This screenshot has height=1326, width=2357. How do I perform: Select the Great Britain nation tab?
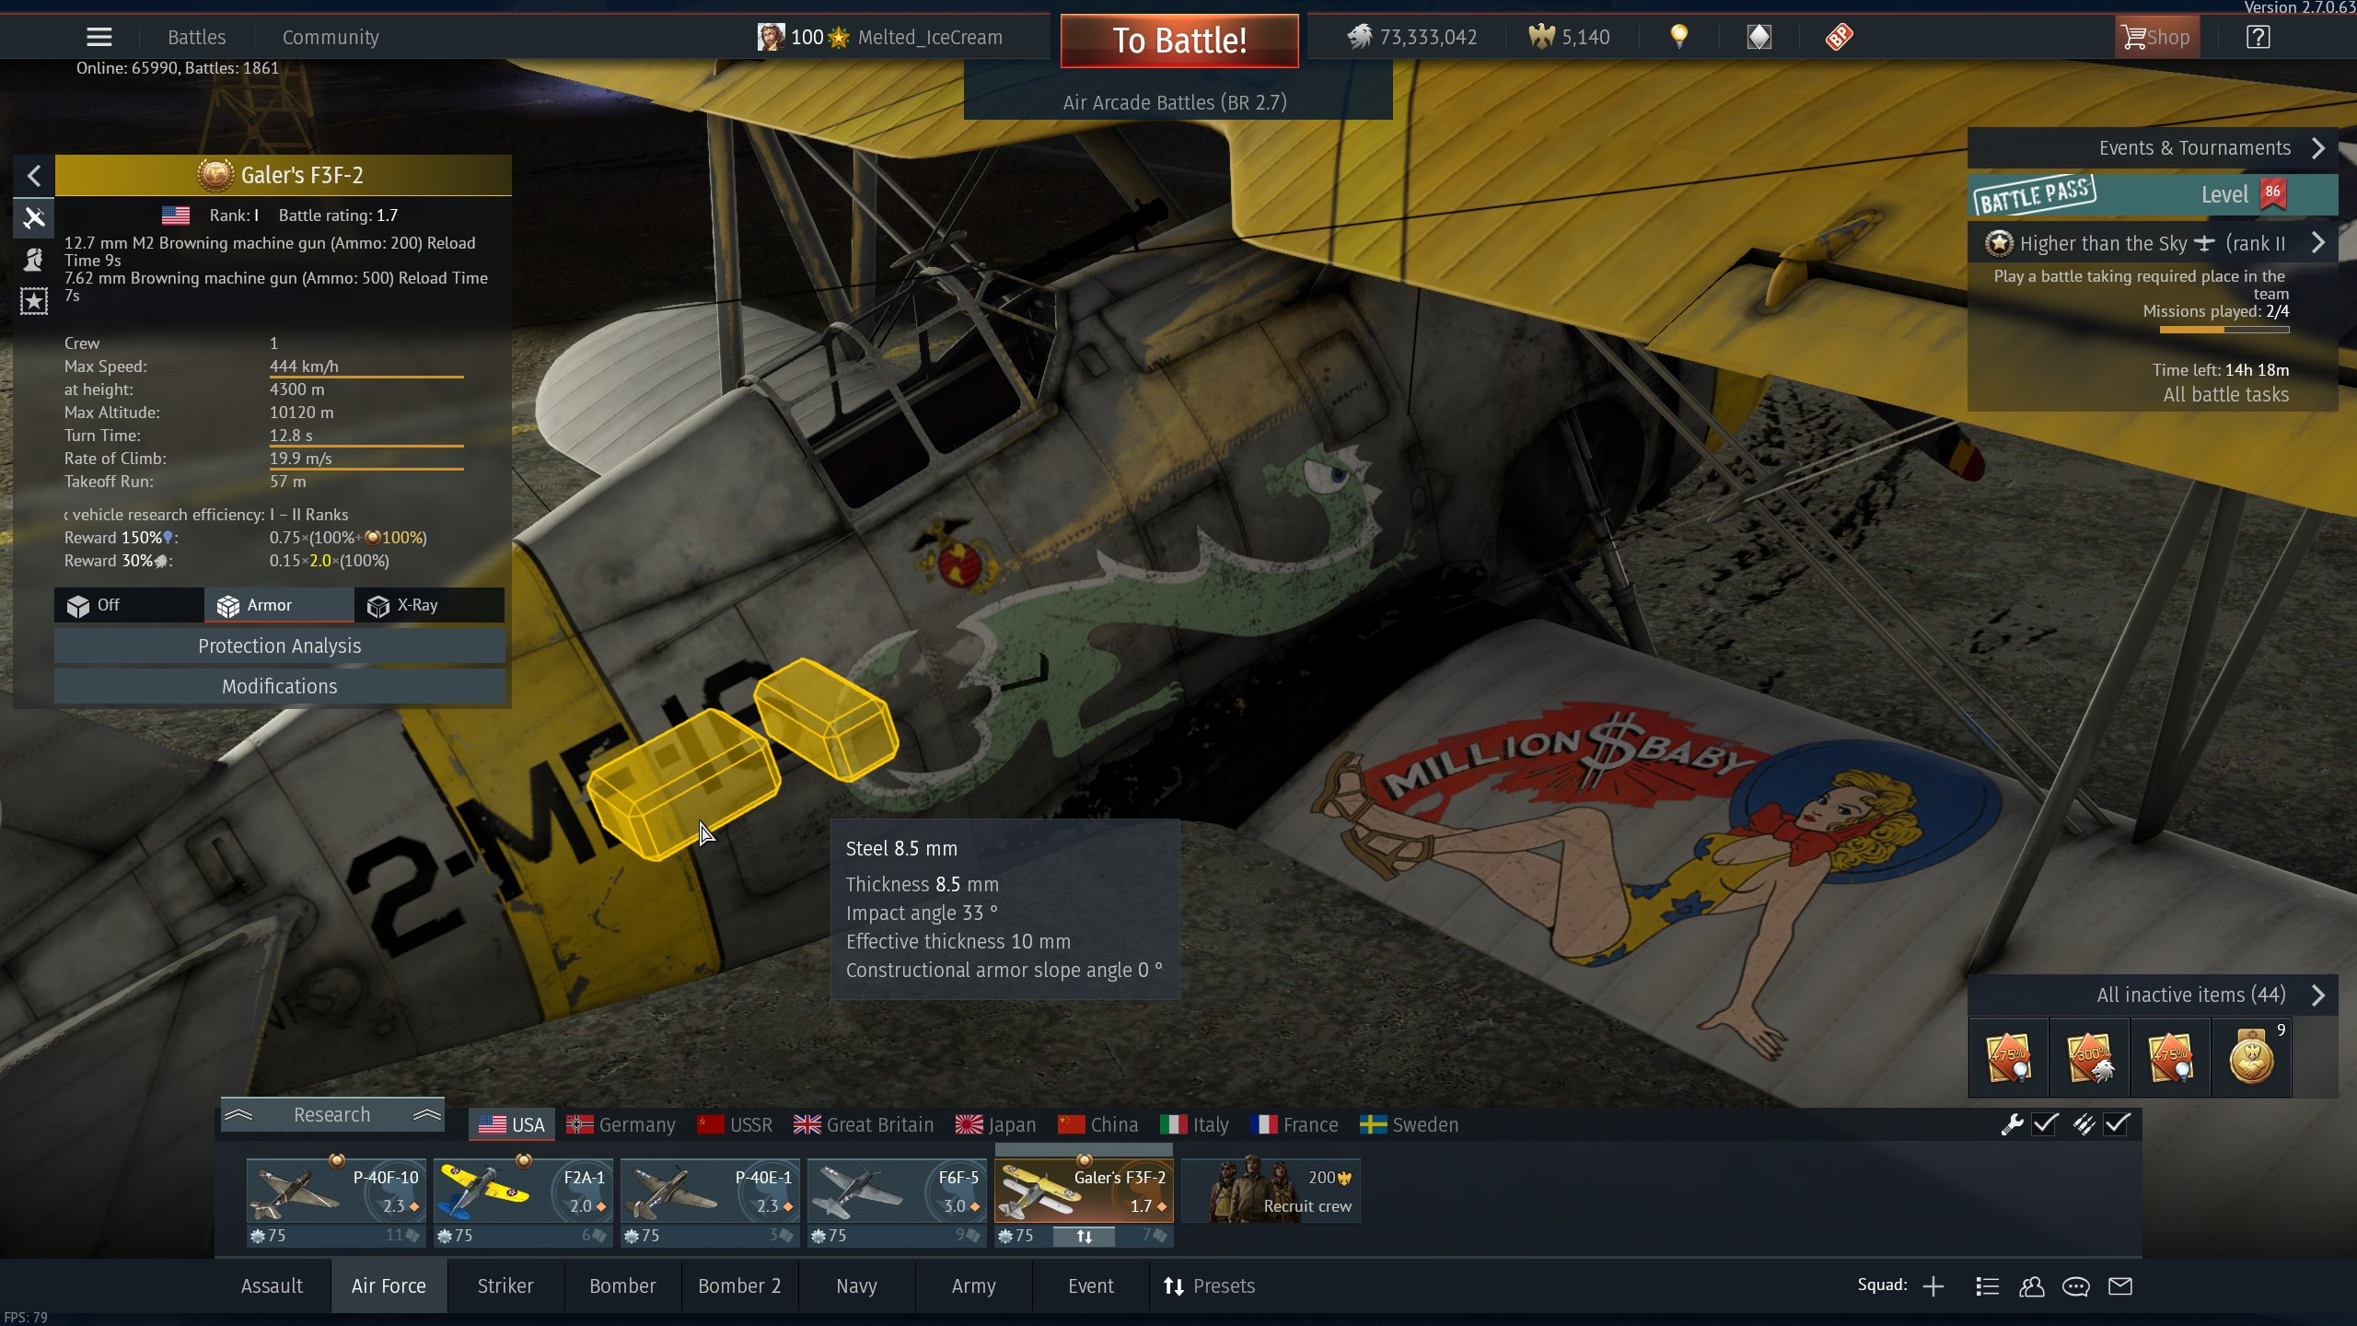(x=864, y=1124)
